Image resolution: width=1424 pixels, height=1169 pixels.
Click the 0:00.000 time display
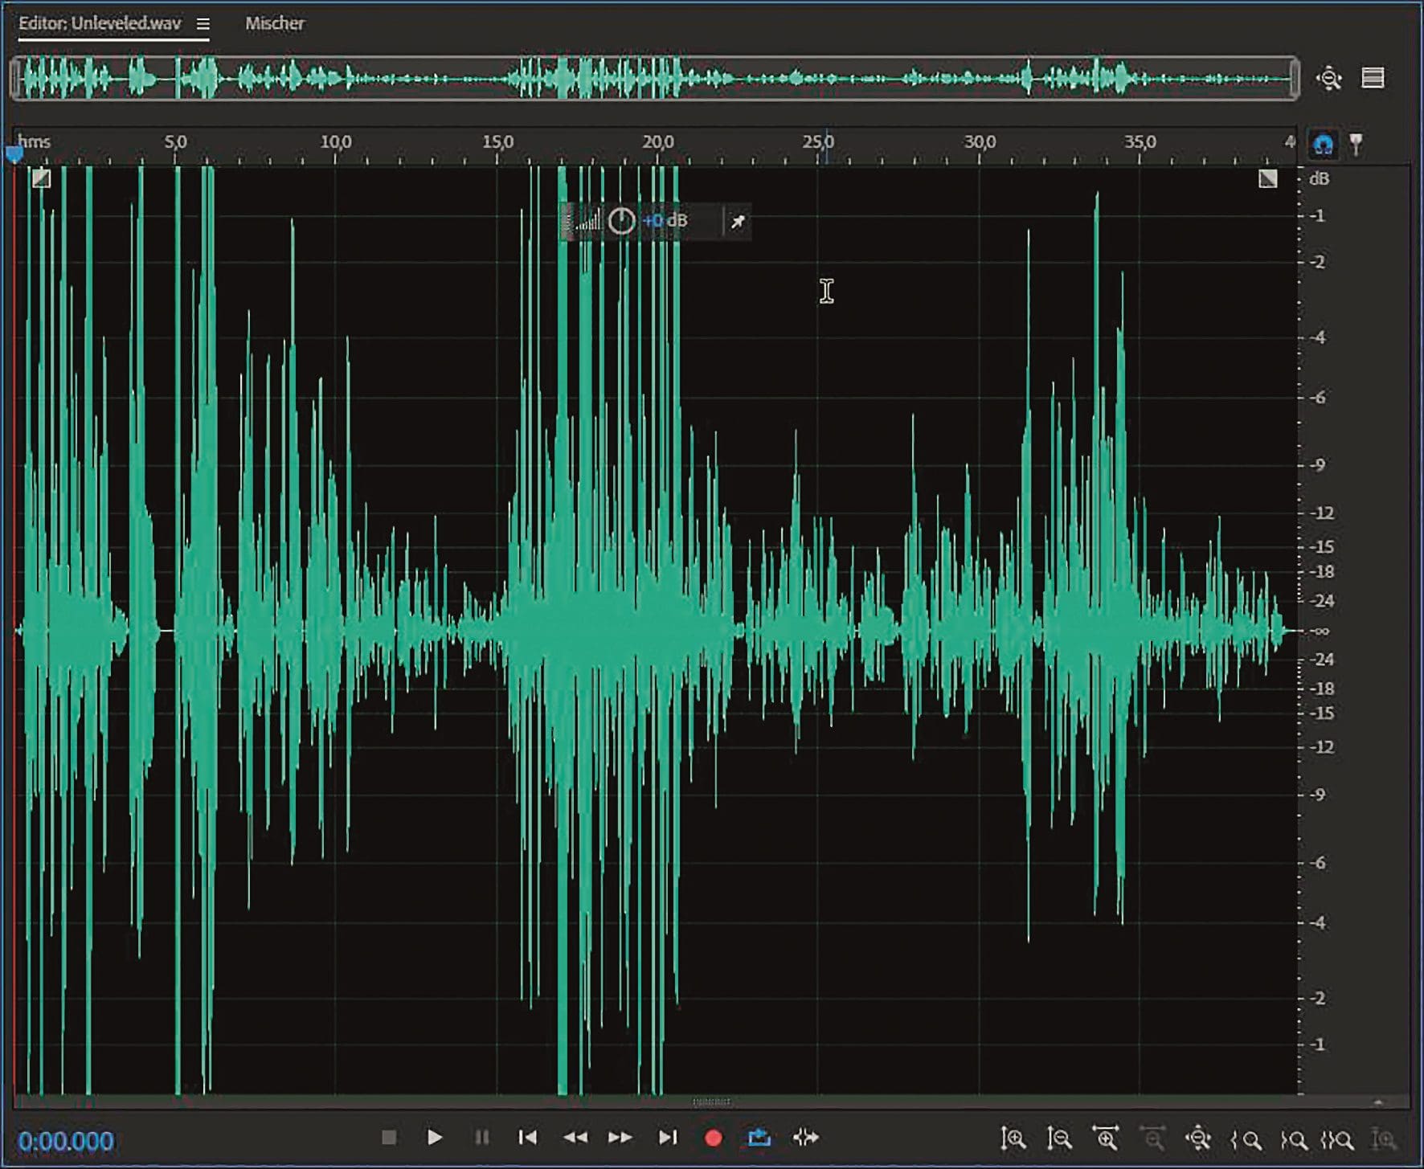tap(66, 1141)
